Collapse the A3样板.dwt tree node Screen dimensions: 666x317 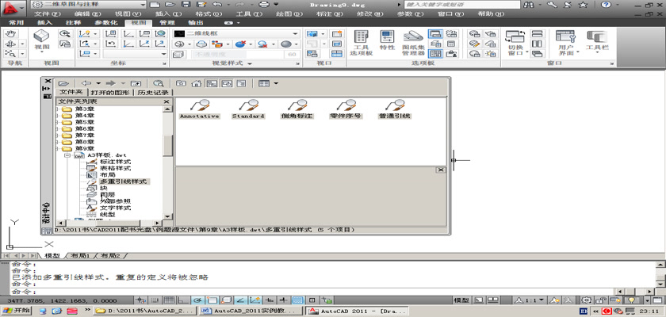pyautogui.click(x=67, y=155)
